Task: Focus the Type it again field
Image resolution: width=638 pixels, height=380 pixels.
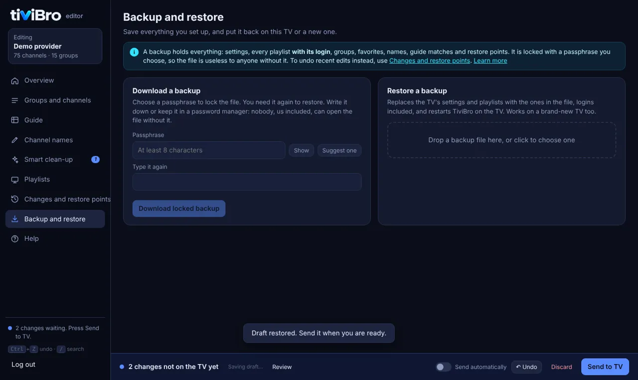Action: tap(247, 182)
